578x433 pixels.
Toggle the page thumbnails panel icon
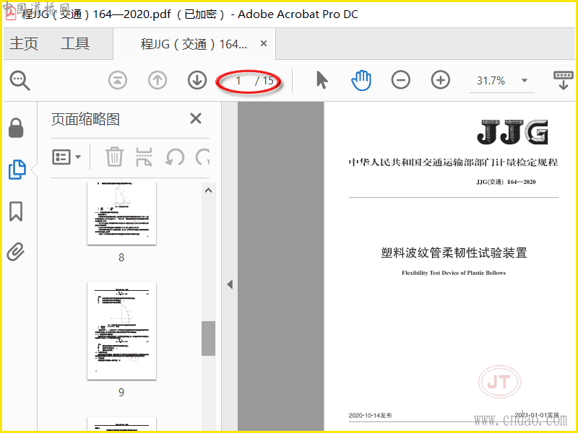17,170
